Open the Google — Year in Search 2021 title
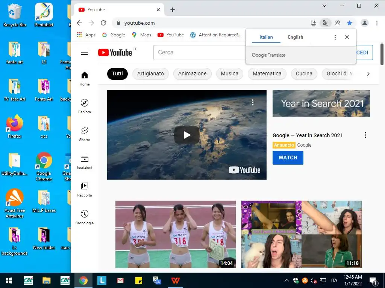The width and height of the screenshot is (385, 288). (x=308, y=135)
